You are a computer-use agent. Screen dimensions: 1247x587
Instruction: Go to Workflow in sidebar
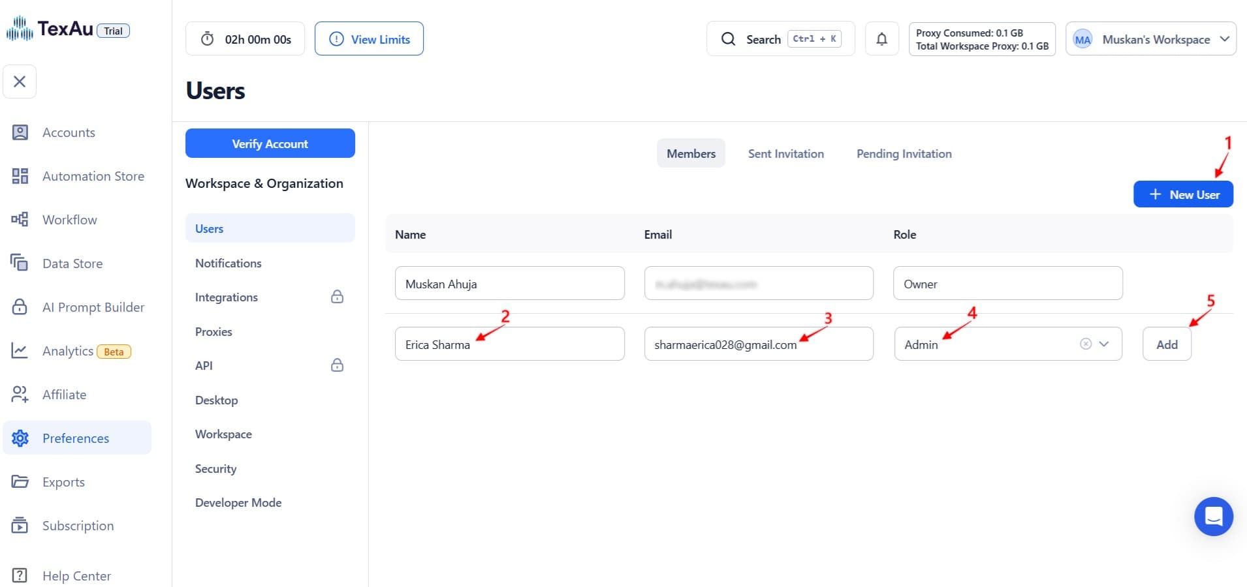pos(69,220)
